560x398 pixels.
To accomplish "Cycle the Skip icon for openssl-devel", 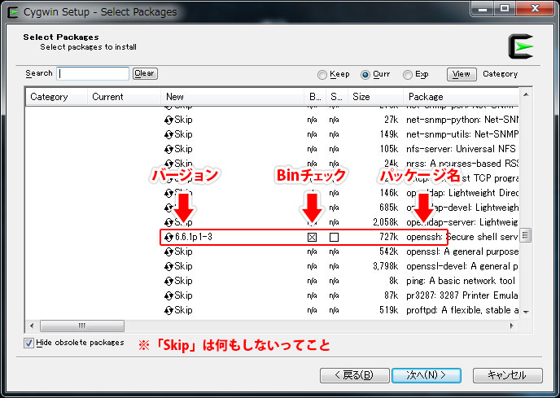I will 168,266.
